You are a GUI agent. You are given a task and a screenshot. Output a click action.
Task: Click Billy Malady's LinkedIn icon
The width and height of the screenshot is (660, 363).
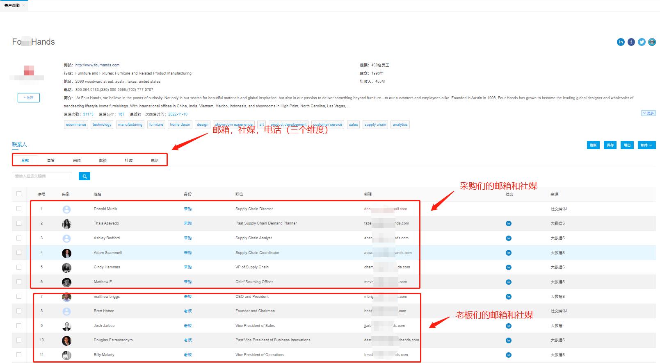[509, 355]
